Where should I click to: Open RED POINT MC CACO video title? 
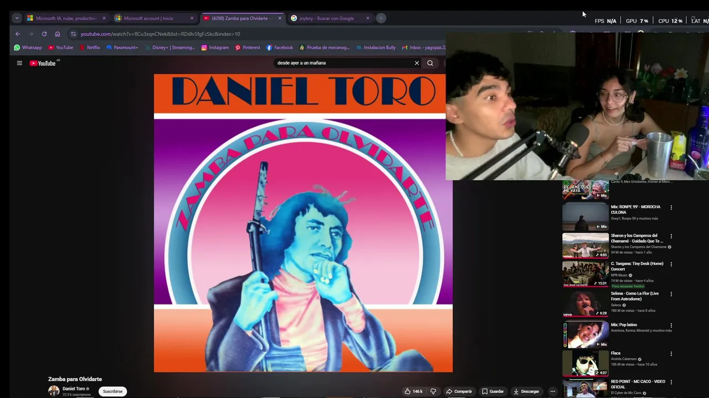coord(638,384)
